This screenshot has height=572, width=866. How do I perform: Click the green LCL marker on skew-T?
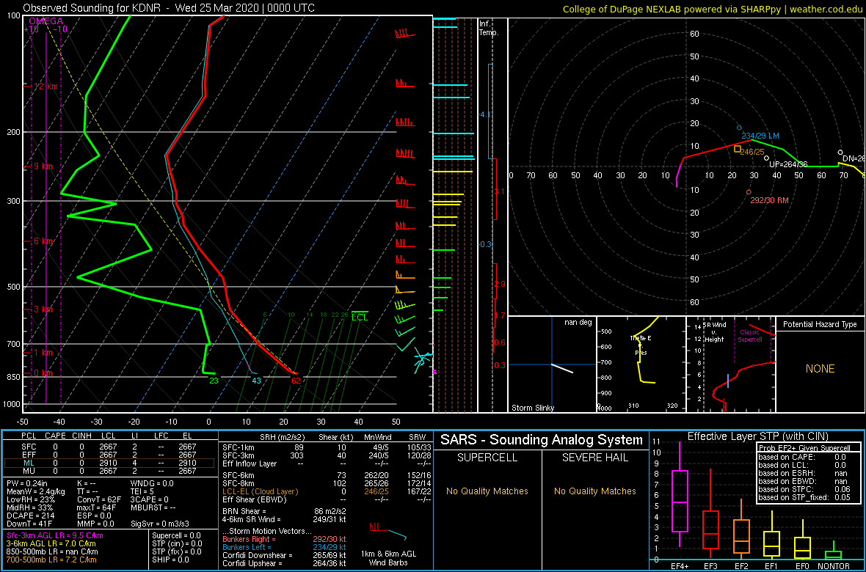pyautogui.click(x=360, y=316)
